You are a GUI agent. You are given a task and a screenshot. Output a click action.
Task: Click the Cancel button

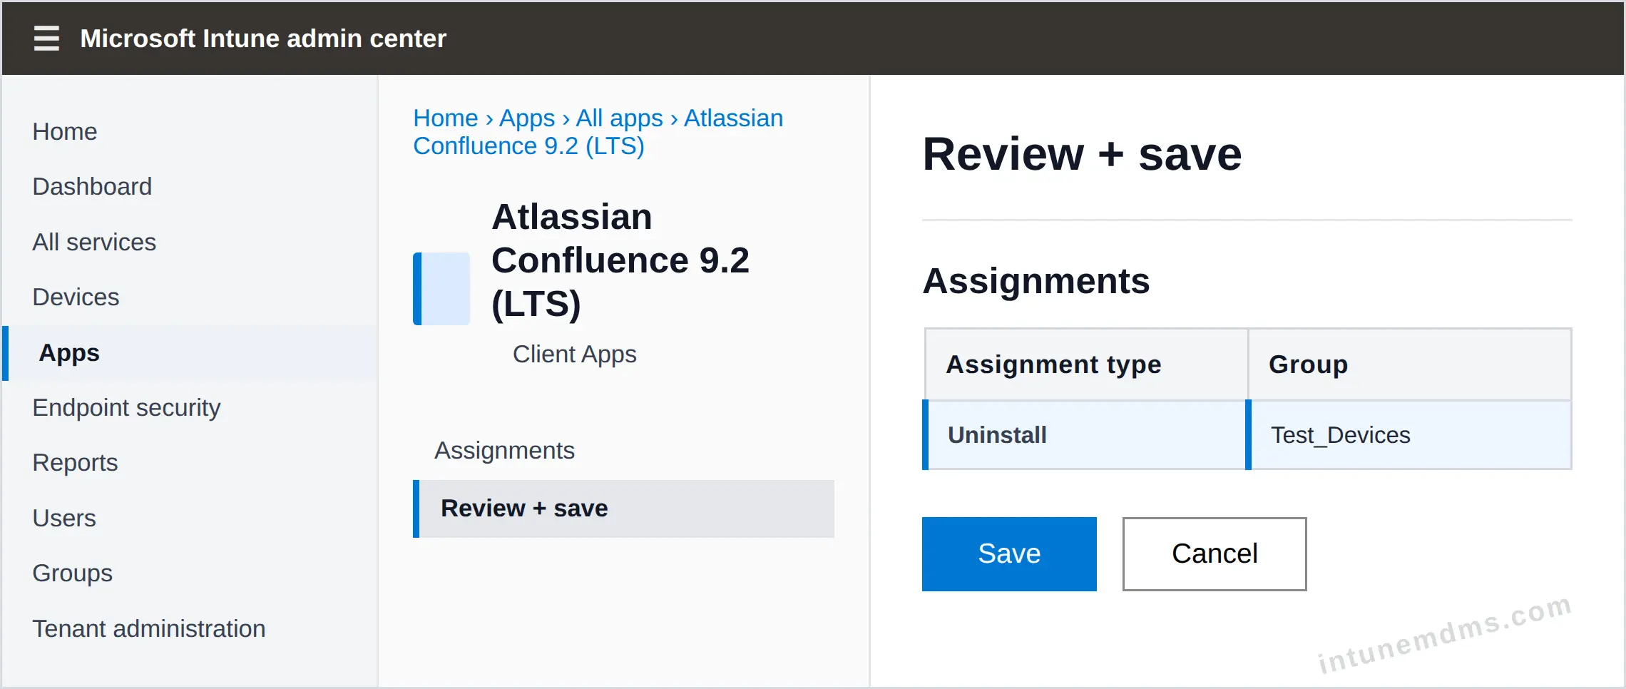[x=1215, y=554]
